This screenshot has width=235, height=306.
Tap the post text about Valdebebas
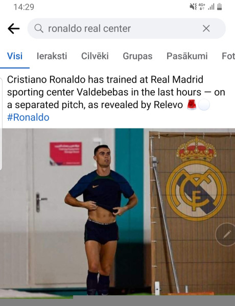pyautogui.click(x=116, y=92)
